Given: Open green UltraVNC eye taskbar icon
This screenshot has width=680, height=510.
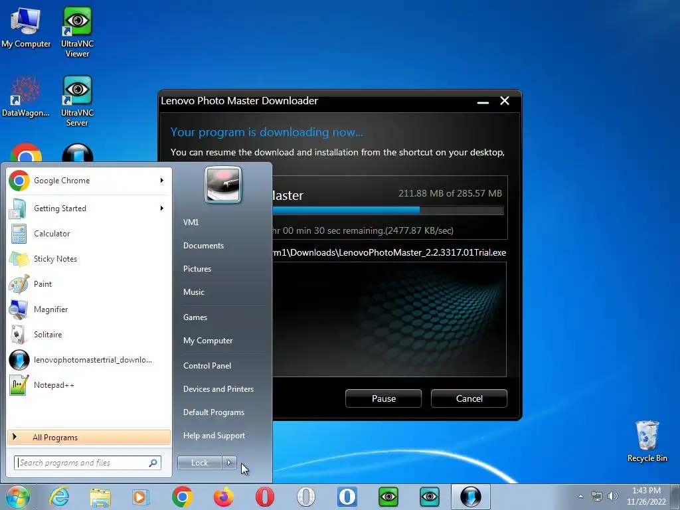Looking at the screenshot, I should pyautogui.click(x=388, y=497).
